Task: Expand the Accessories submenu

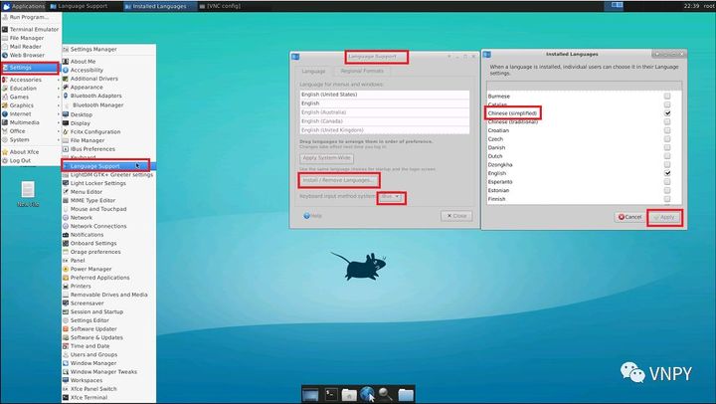Action: coord(30,80)
